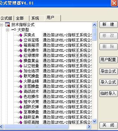Select the cube icon beside 红绿博弈
Screen dimensions: 118x131
pyautogui.click(x=21, y=56)
